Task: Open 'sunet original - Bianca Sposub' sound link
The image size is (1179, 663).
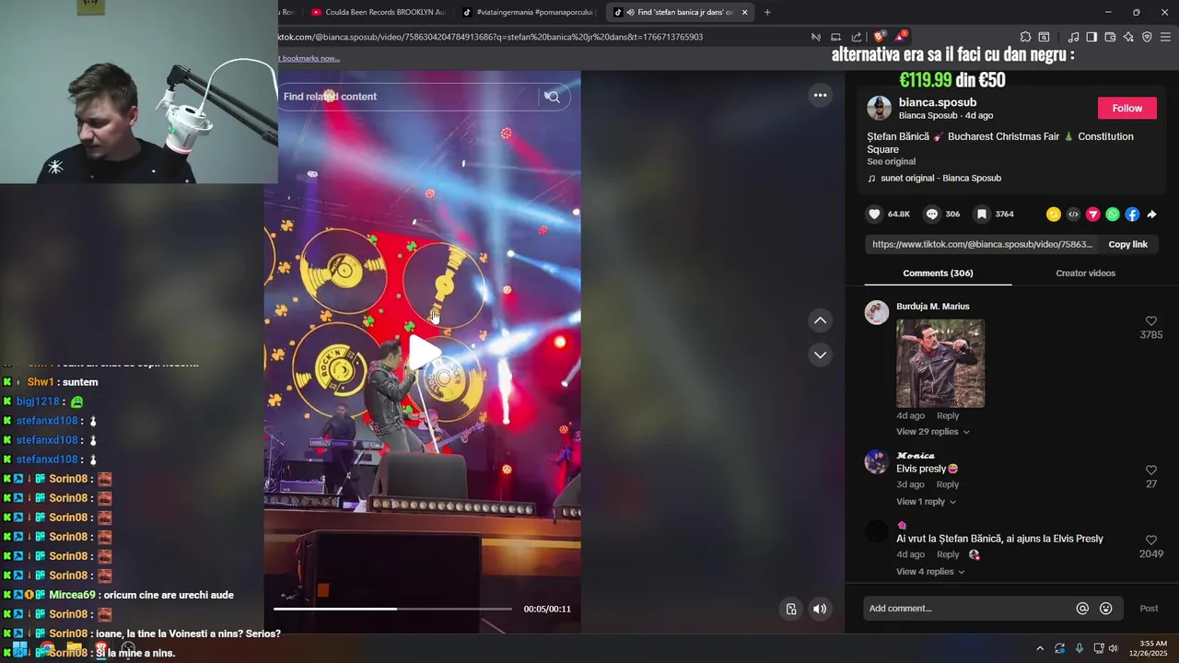Action: click(940, 178)
